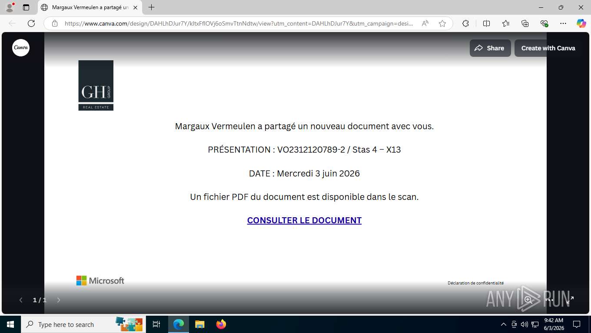Image resolution: width=591 pixels, height=333 pixels.
Task: Open Read aloud icon in address bar
Action: (x=425, y=23)
